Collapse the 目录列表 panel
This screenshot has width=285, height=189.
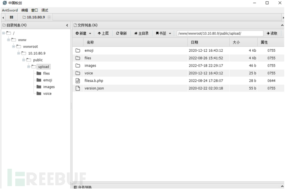coord(67,25)
